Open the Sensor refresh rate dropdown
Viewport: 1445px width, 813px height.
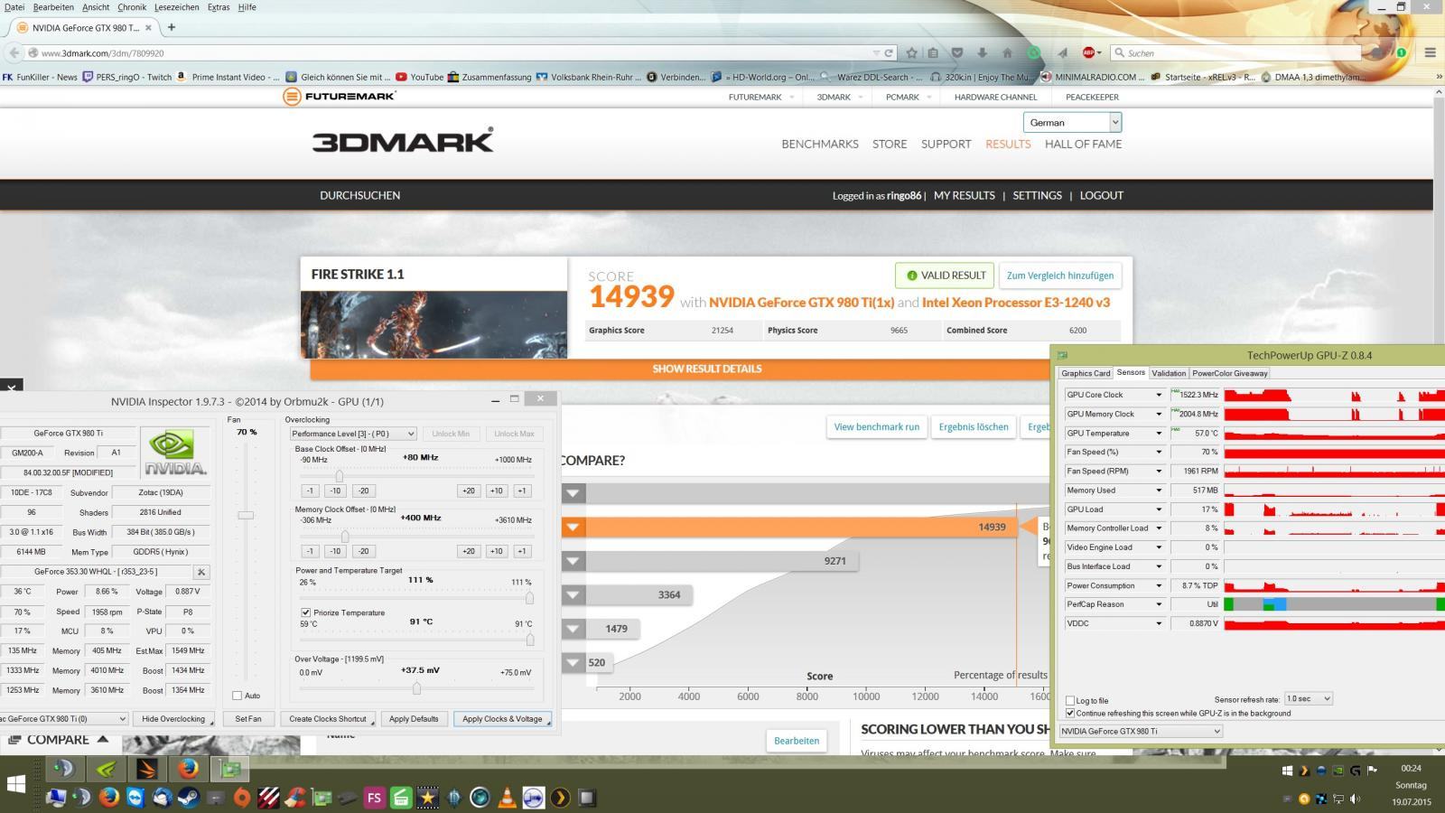(x=1308, y=699)
